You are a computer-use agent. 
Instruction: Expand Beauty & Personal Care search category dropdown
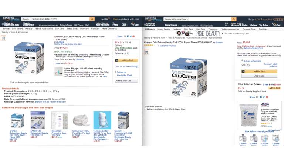pos(176,19)
